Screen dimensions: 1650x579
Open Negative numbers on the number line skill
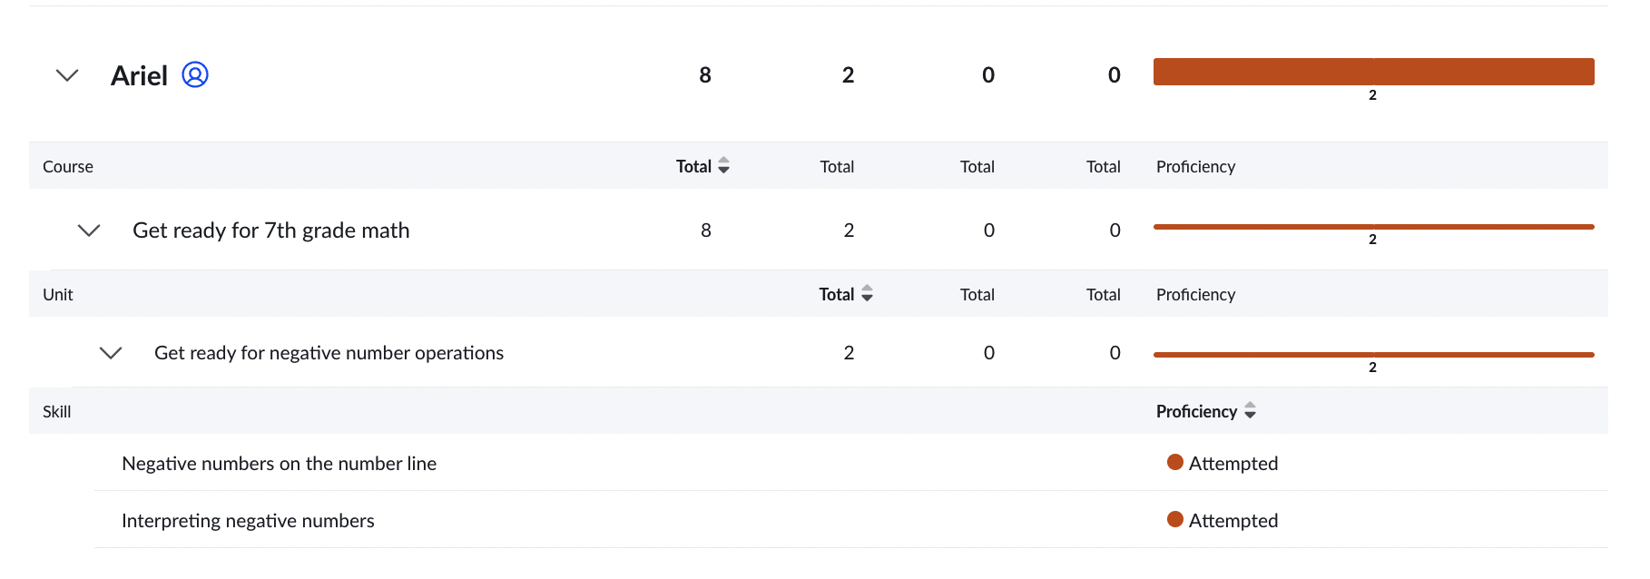tap(280, 464)
